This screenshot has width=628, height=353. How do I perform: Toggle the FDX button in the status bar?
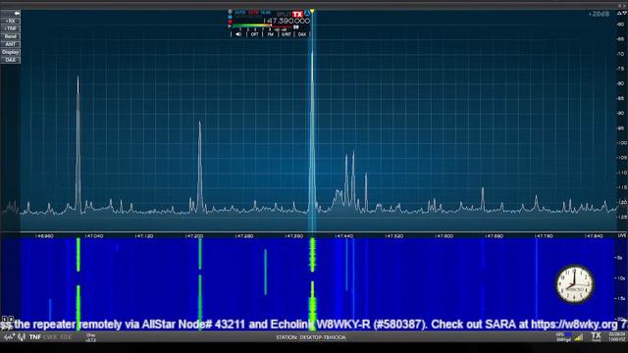pyautogui.click(x=66, y=337)
